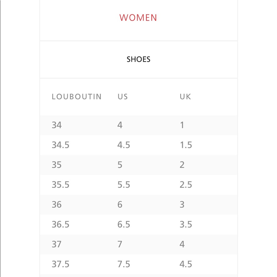Select the UK size 3 cell

click(182, 205)
